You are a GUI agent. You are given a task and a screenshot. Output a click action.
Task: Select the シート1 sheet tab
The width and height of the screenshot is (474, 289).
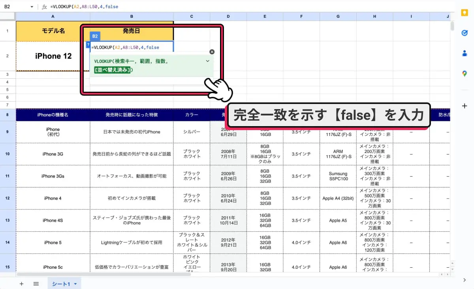64,284
